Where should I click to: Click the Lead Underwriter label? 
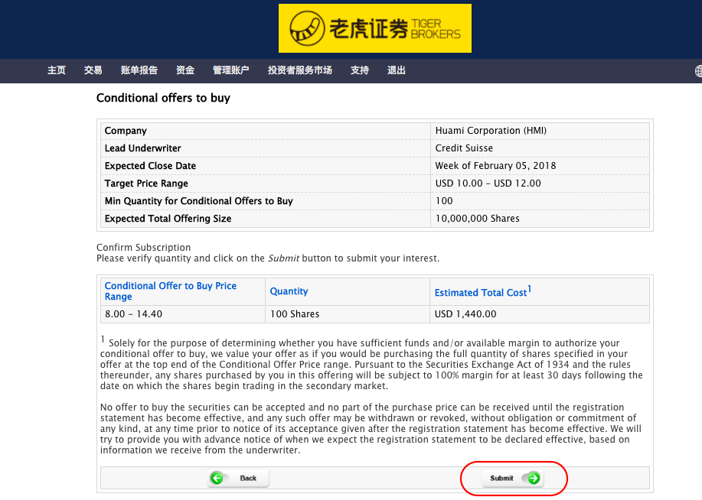143,148
